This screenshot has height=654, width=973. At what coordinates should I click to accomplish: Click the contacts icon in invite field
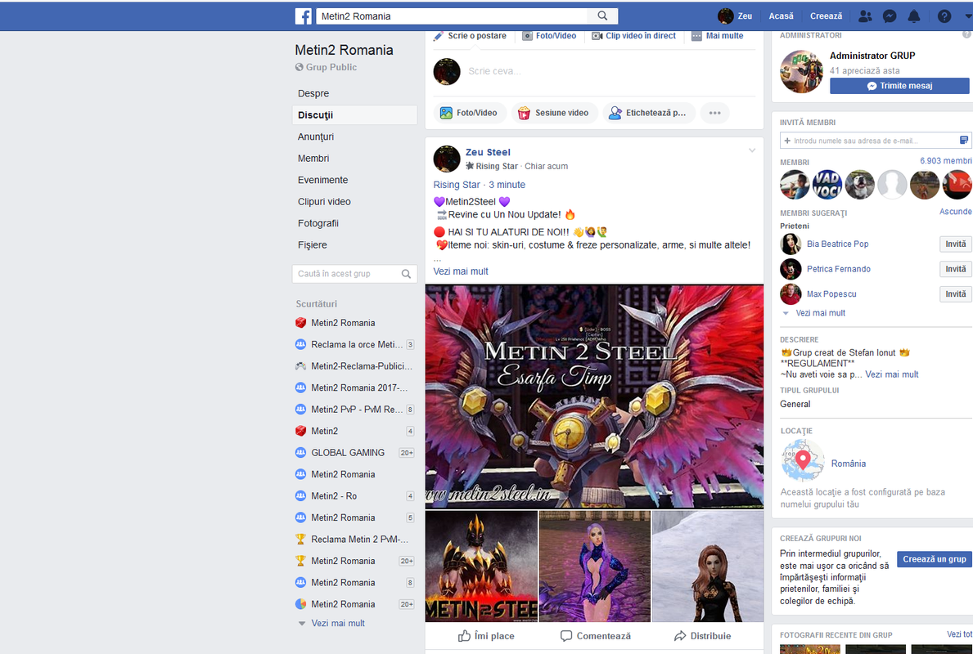click(x=964, y=140)
